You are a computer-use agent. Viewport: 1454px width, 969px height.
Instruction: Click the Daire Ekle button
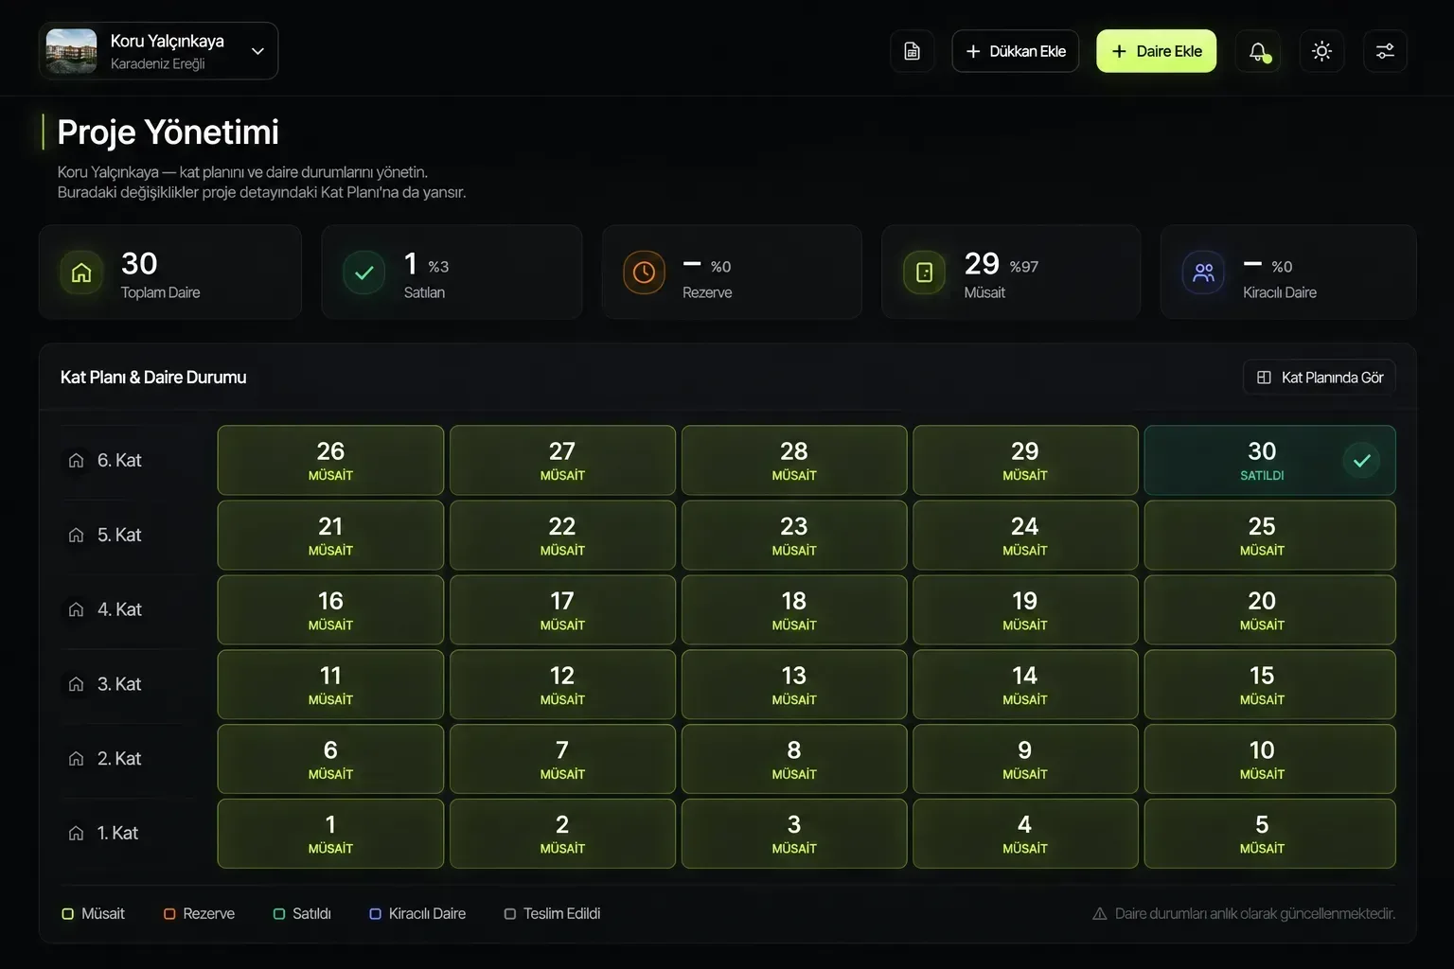(1156, 51)
